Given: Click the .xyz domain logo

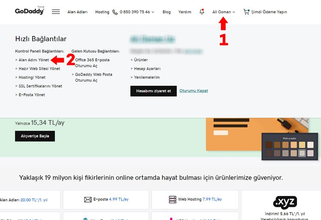Looking at the screenshot, I should tap(285, 202).
